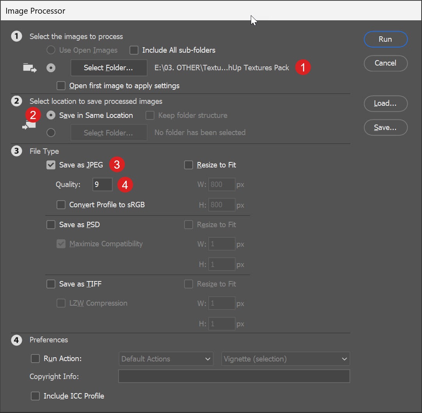This screenshot has height=413, width=422.
Task: Enable Include All sub-folders checkbox
Action: coord(134,50)
